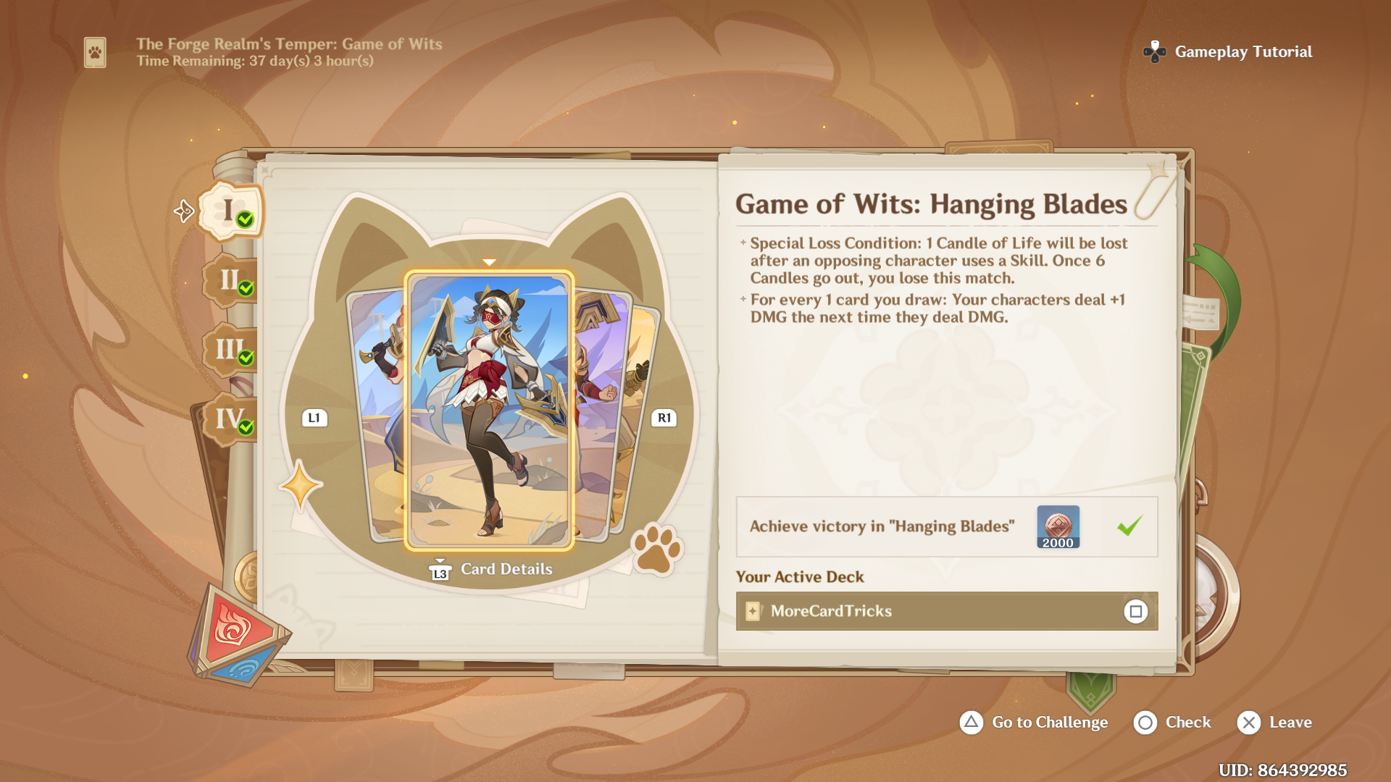
Task: Click the square button on MoreCardTricks deck
Action: tap(1135, 611)
